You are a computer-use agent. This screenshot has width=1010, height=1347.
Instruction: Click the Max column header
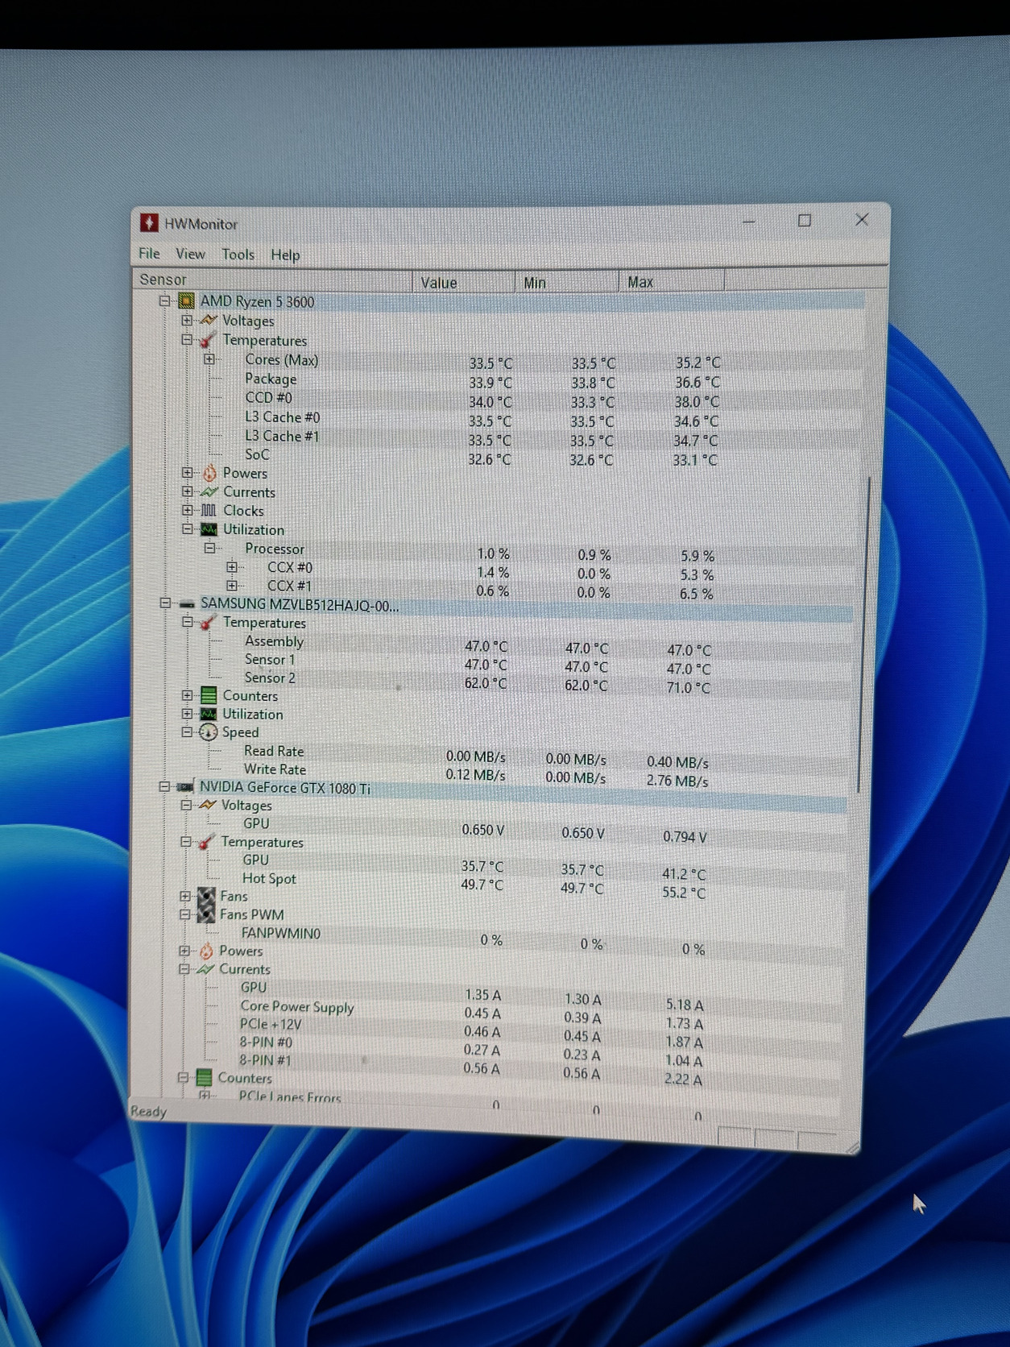pyautogui.click(x=672, y=281)
